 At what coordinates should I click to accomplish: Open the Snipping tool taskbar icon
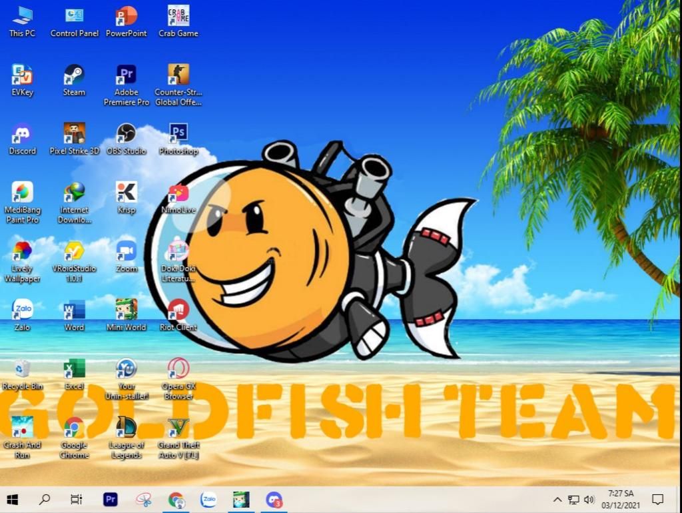144,500
